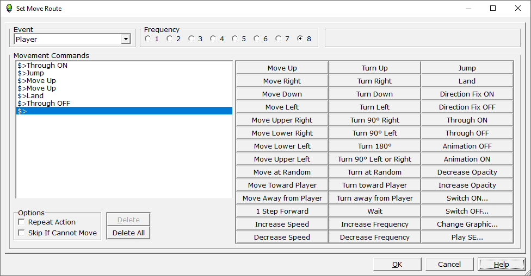
Task: Add Move Lower Left command
Action: click(282, 146)
